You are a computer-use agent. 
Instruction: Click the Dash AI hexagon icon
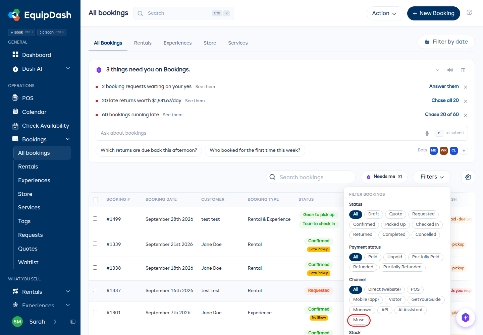(x=15, y=69)
